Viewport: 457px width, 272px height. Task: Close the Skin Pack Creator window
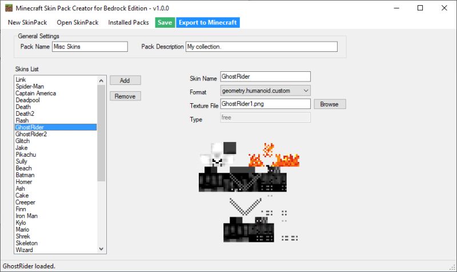444,8
